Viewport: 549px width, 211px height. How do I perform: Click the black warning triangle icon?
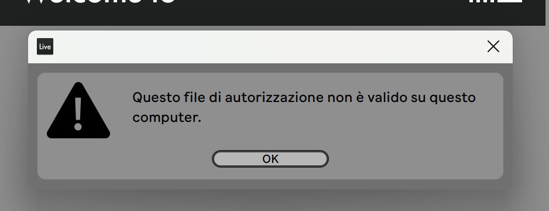pyautogui.click(x=78, y=110)
